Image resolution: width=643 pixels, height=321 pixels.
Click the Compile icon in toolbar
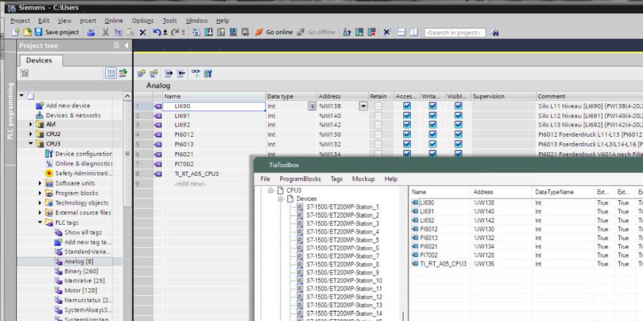point(196,32)
